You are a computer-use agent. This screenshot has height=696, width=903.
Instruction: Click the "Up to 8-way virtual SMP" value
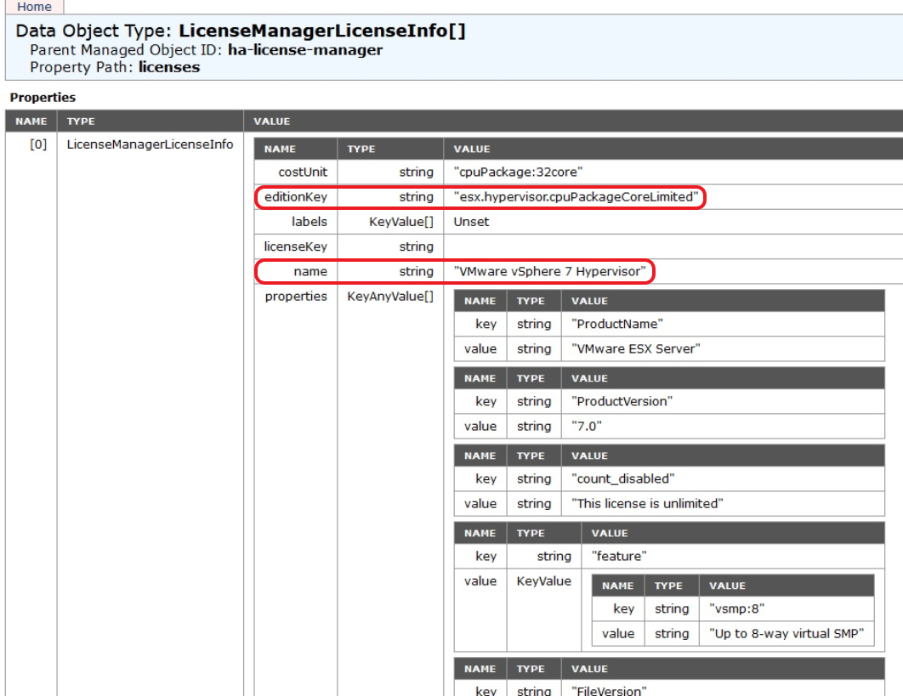[786, 634]
